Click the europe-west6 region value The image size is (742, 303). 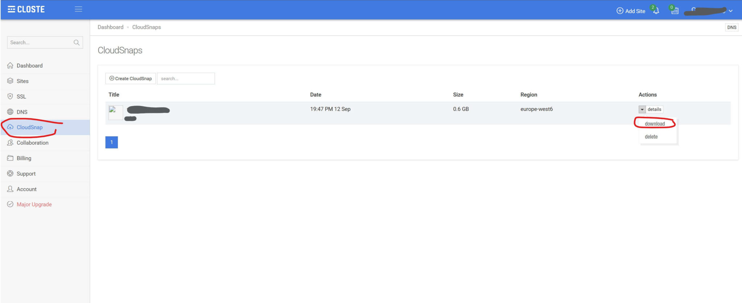pos(537,109)
